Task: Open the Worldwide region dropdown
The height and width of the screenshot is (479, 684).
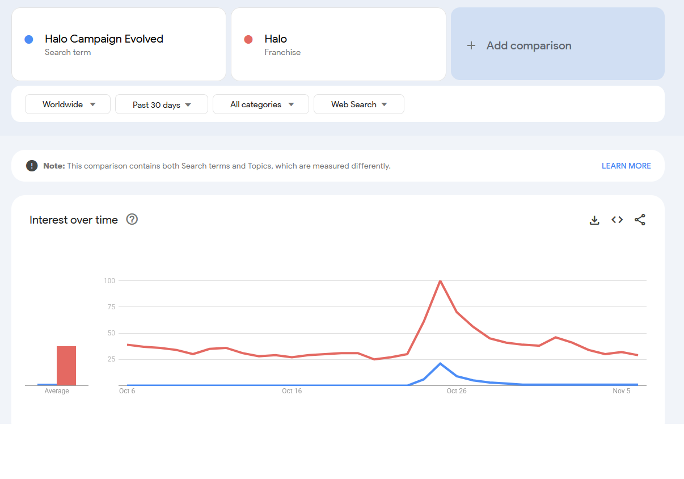Action: click(68, 104)
